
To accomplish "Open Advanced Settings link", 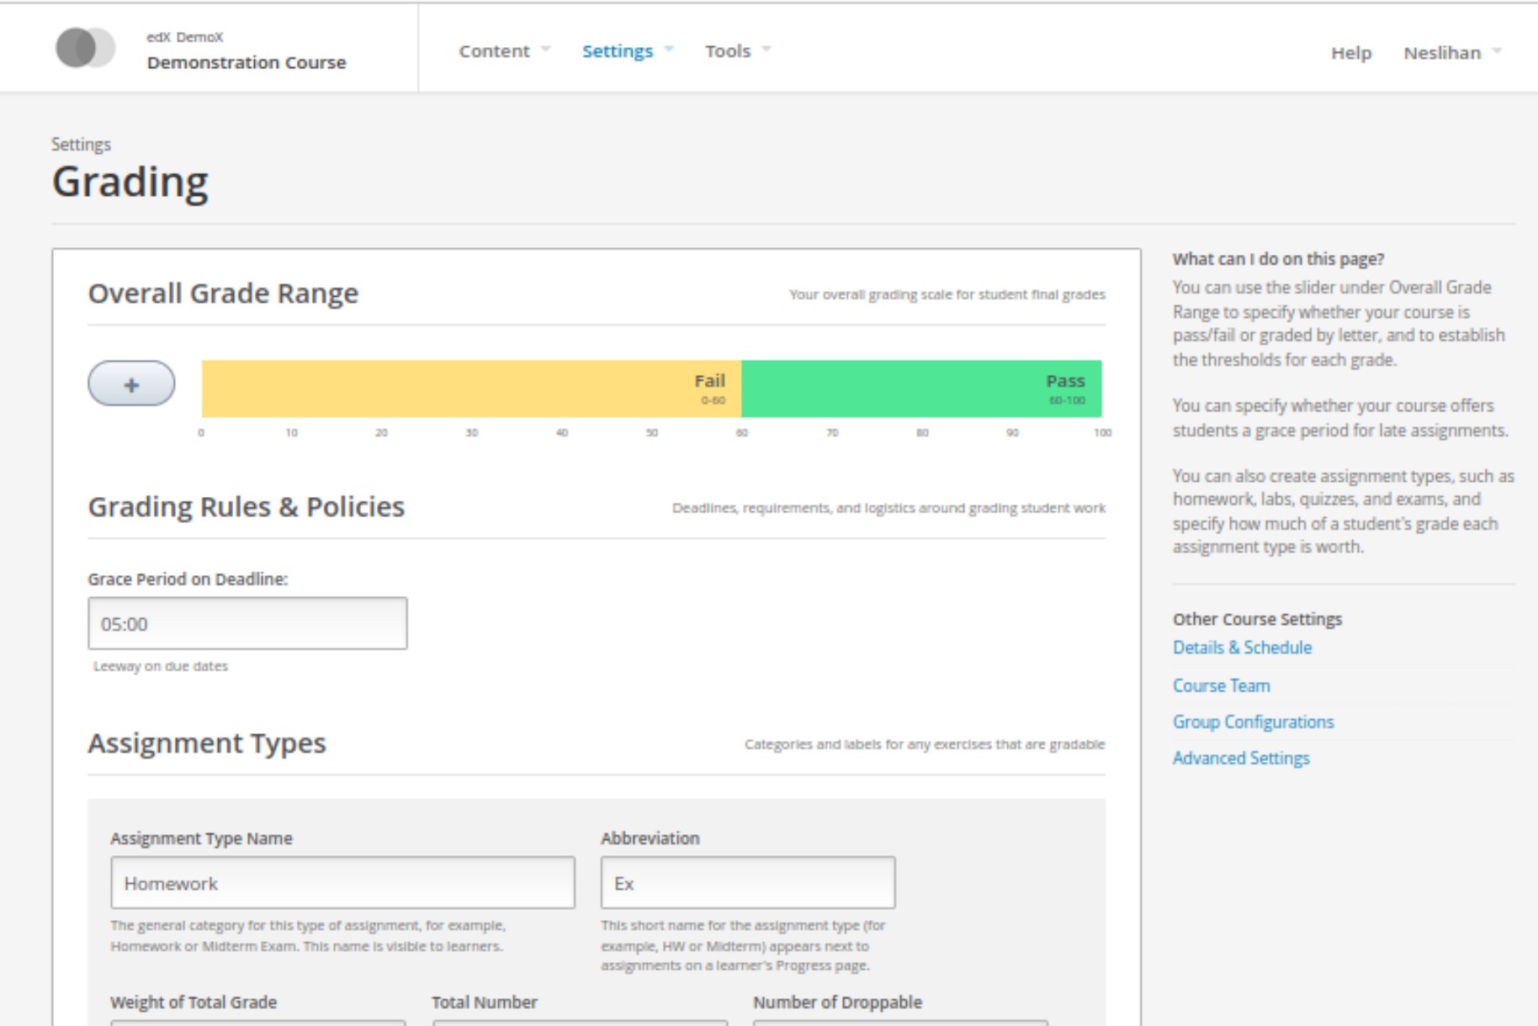I will tap(1241, 758).
